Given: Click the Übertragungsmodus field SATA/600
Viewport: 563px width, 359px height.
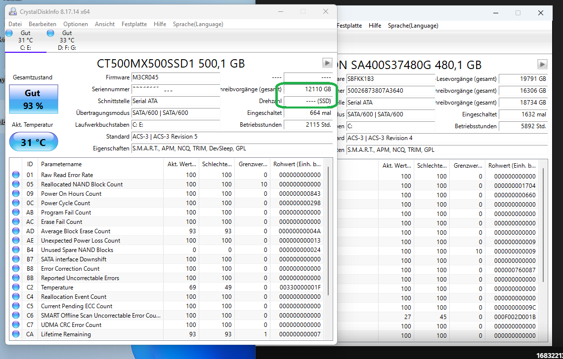Looking at the screenshot, I should coord(175,113).
